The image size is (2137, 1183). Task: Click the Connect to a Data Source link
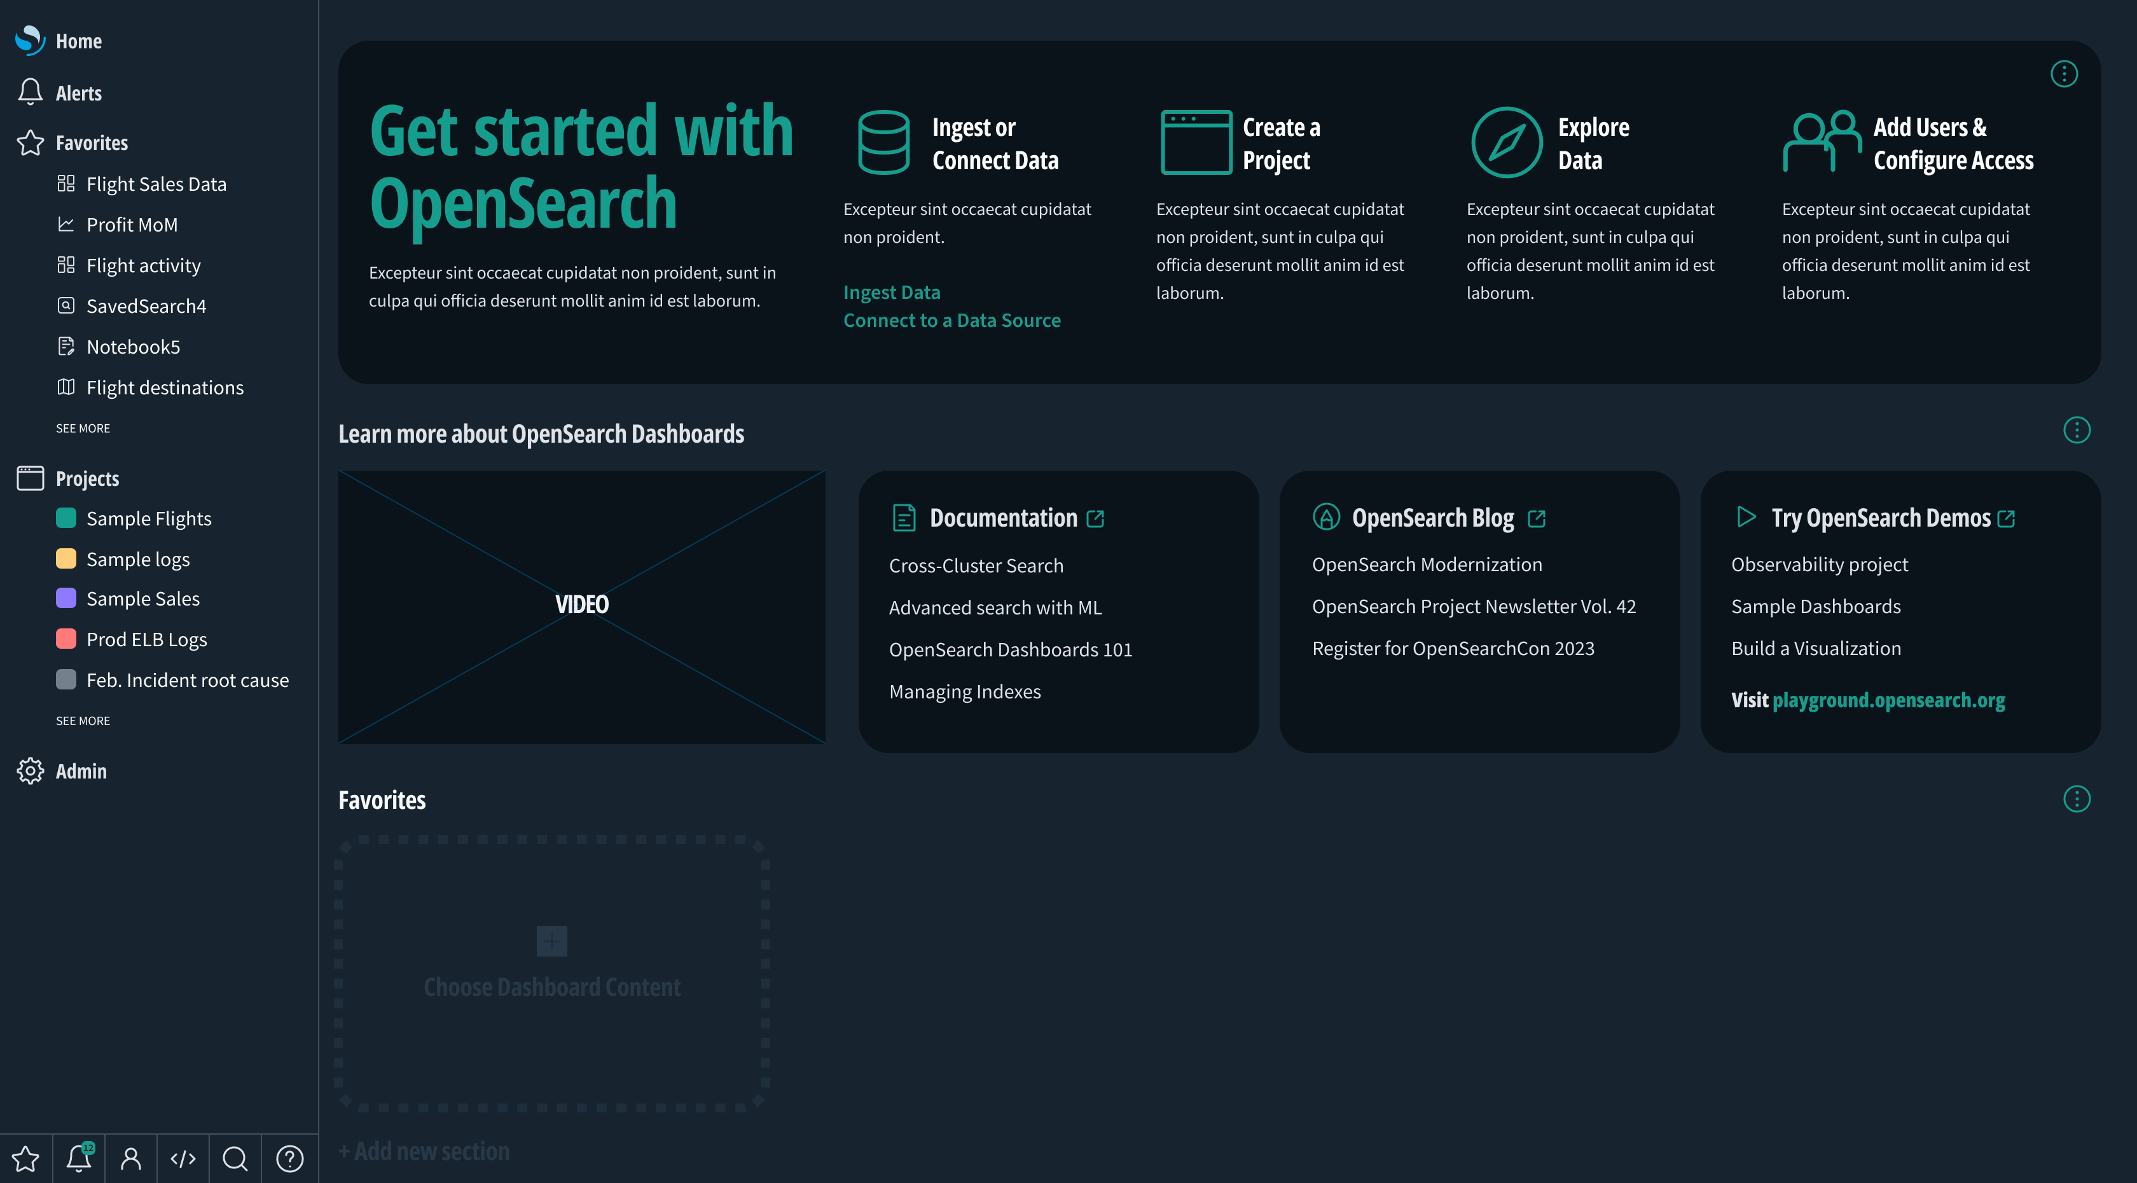point(951,319)
